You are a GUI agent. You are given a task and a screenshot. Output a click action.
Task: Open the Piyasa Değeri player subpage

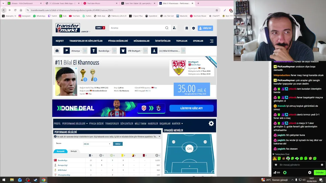(x=96, y=124)
